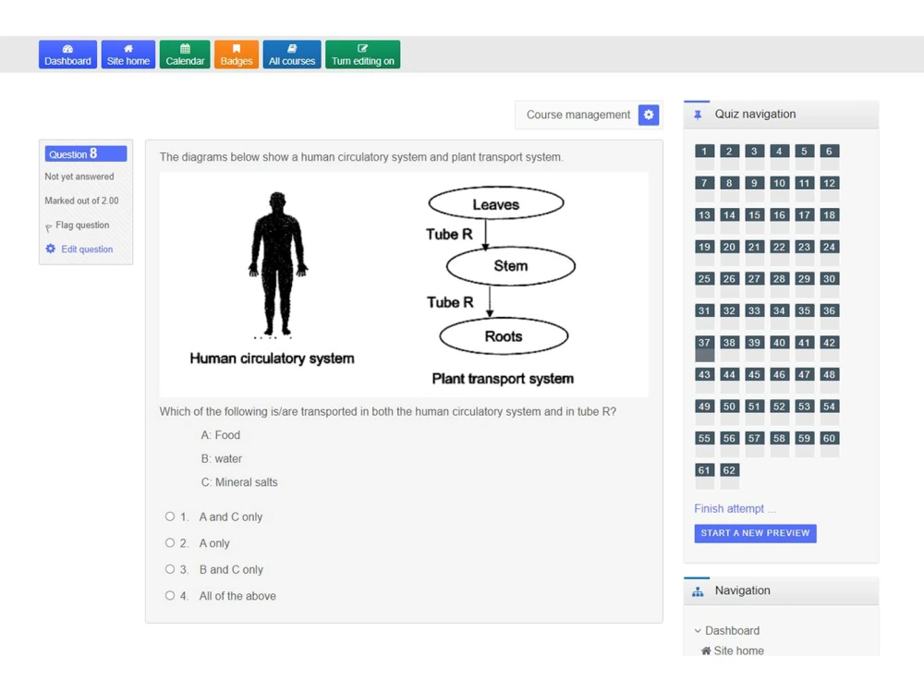Jump to quiz question 15
Screen dimensions: 924x693
(754, 219)
